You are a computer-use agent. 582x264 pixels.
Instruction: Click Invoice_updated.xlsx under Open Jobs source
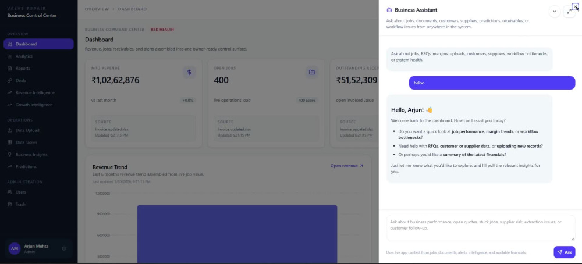point(234,130)
